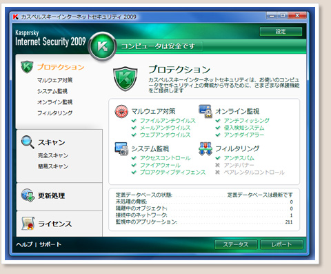This screenshot has height=274, width=331.
Task: Open スキャン via the magnifying glass icon
Action: pos(28,141)
